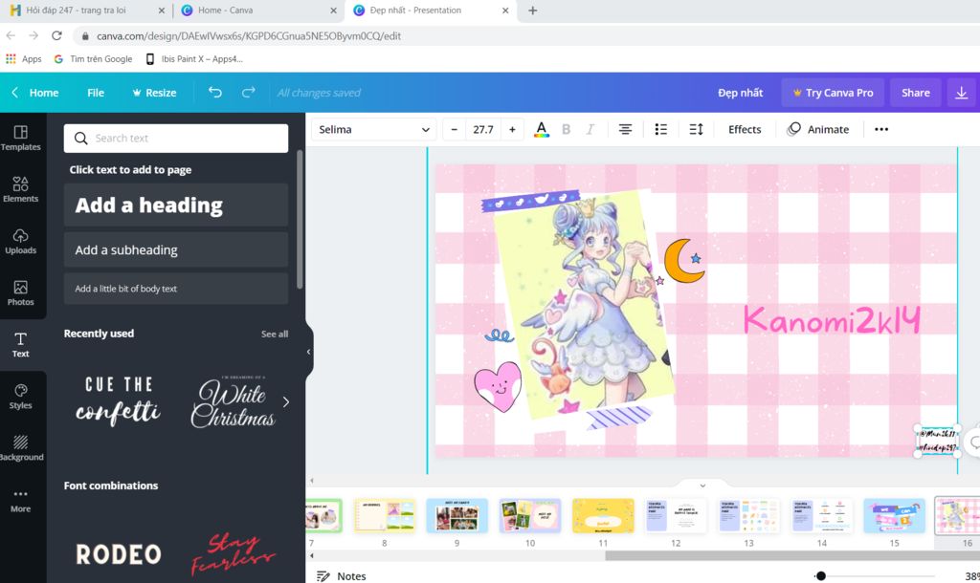980x583 pixels.
Task: Open the Elements panel
Action: 21,190
